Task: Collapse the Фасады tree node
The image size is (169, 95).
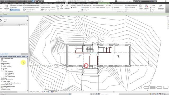Action: 2,70
